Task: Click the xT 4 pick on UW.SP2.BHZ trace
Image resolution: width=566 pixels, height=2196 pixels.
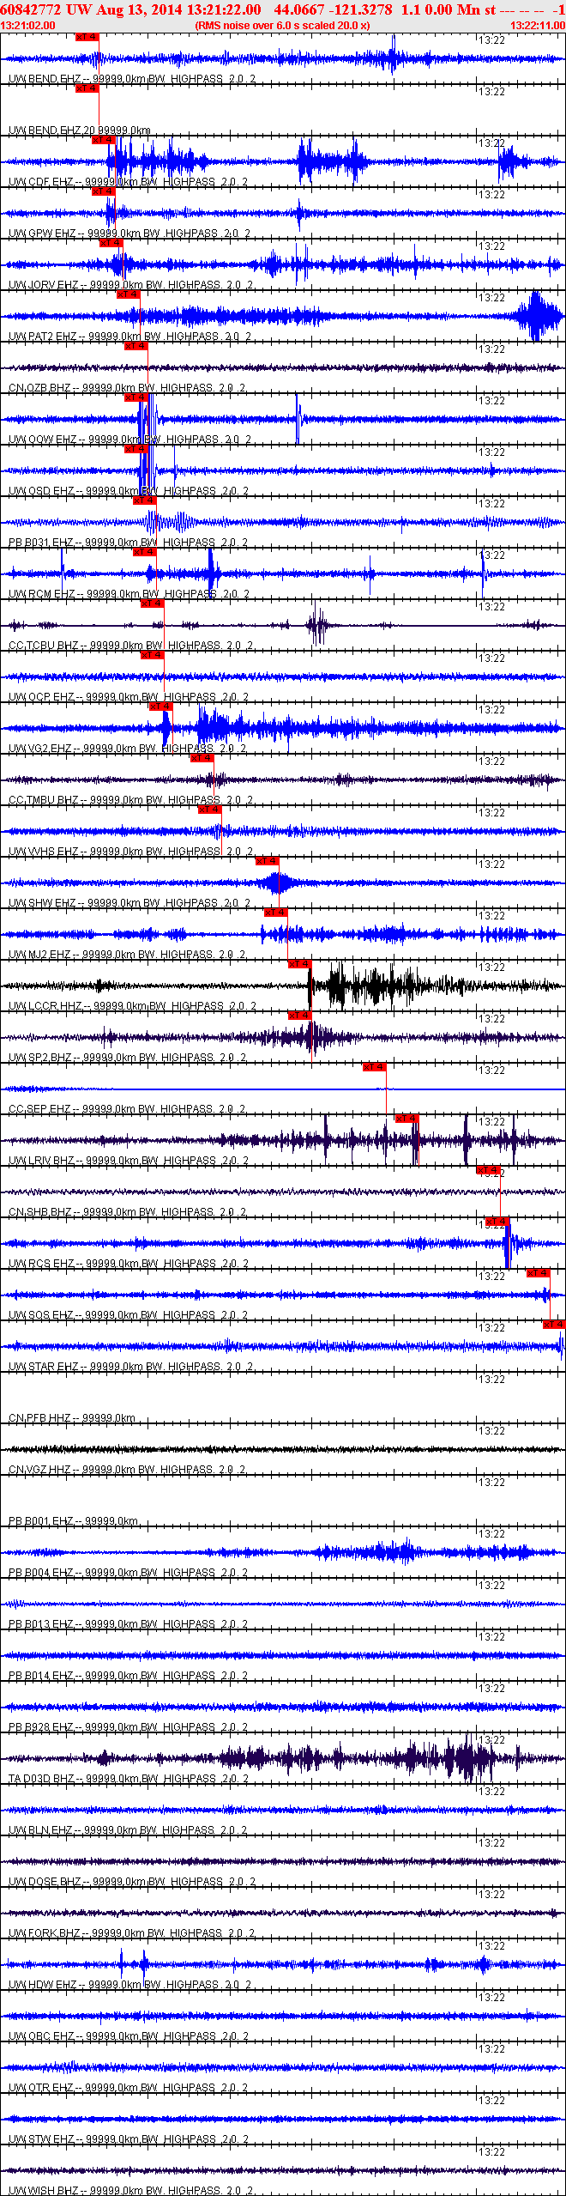Action: 299,1016
